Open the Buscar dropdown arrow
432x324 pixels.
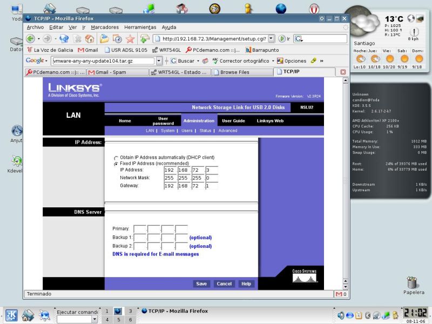[198, 61]
